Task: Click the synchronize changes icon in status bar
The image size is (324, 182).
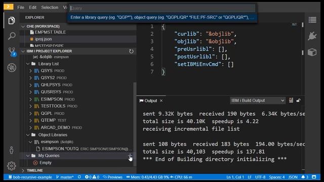Action: tap(79, 177)
